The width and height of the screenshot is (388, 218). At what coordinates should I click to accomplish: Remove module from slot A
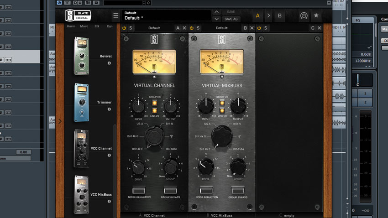pyautogui.click(x=184, y=28)
